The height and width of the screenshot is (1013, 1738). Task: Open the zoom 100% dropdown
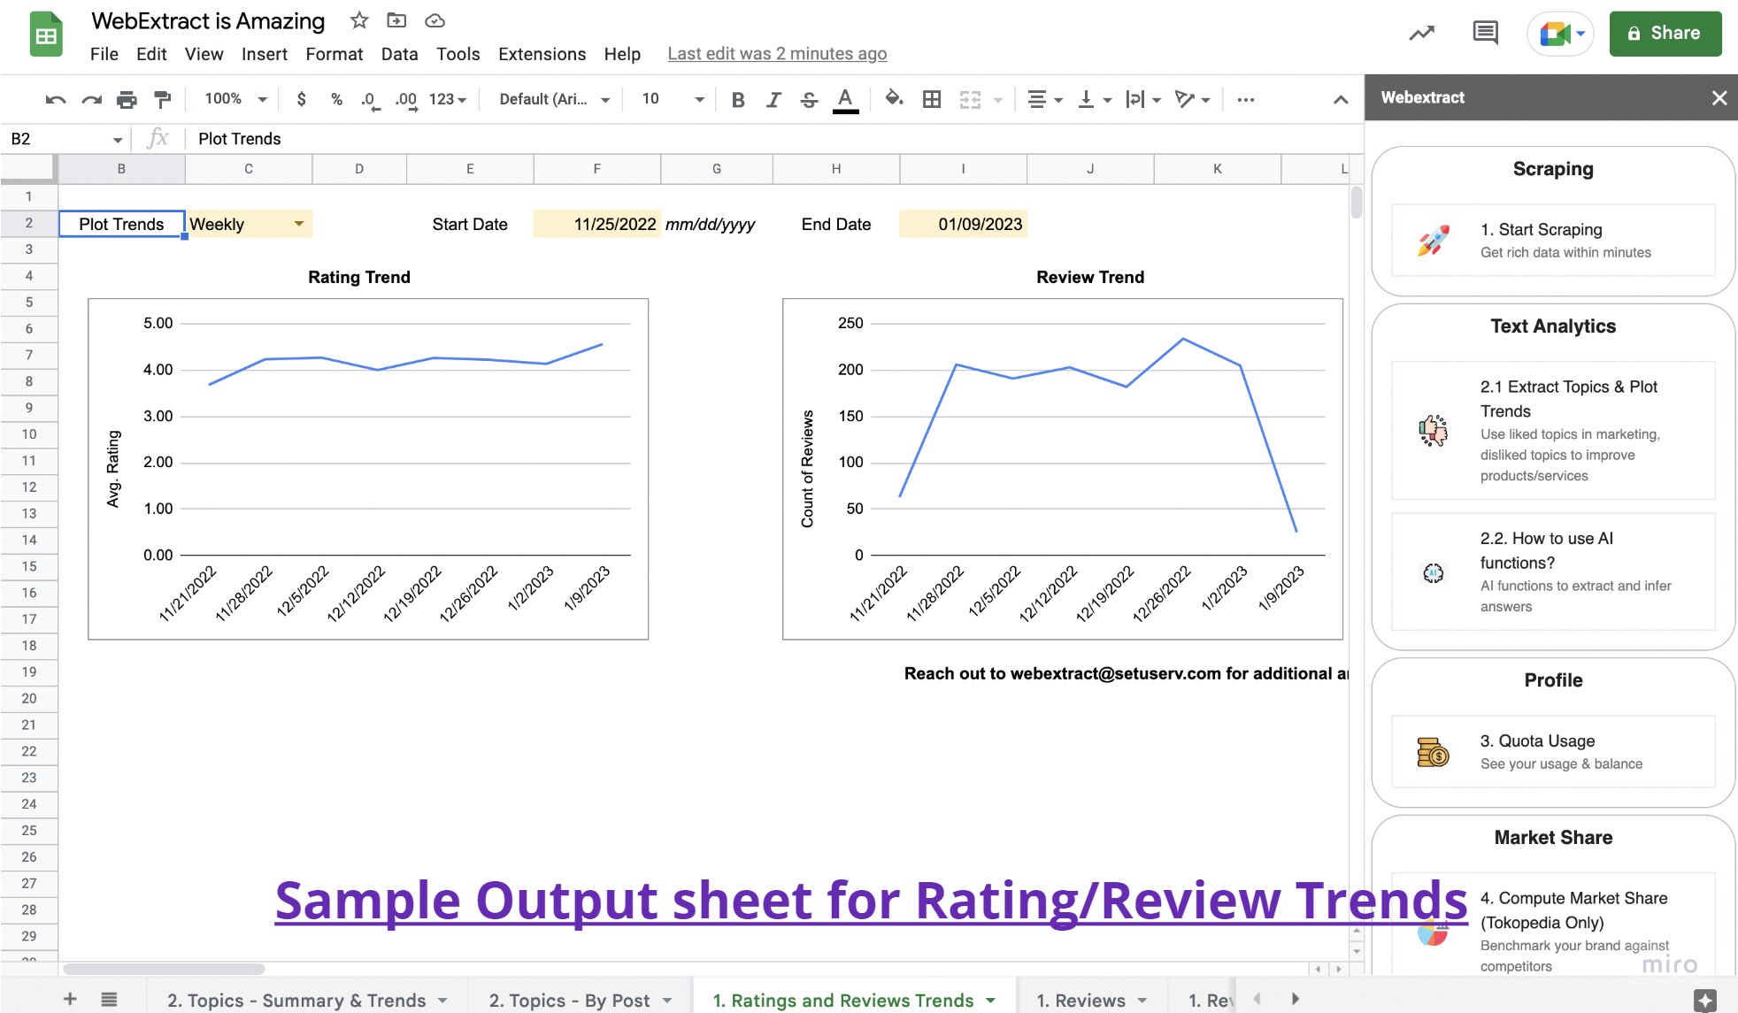235,99
